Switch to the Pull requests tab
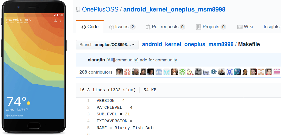 [166, 27]
